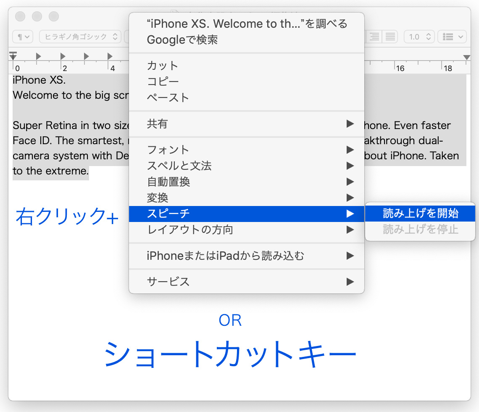This screenshot has width=479, height=412.
Task: Click the 'Super Retina in two' document line
Action: [71, 126]
